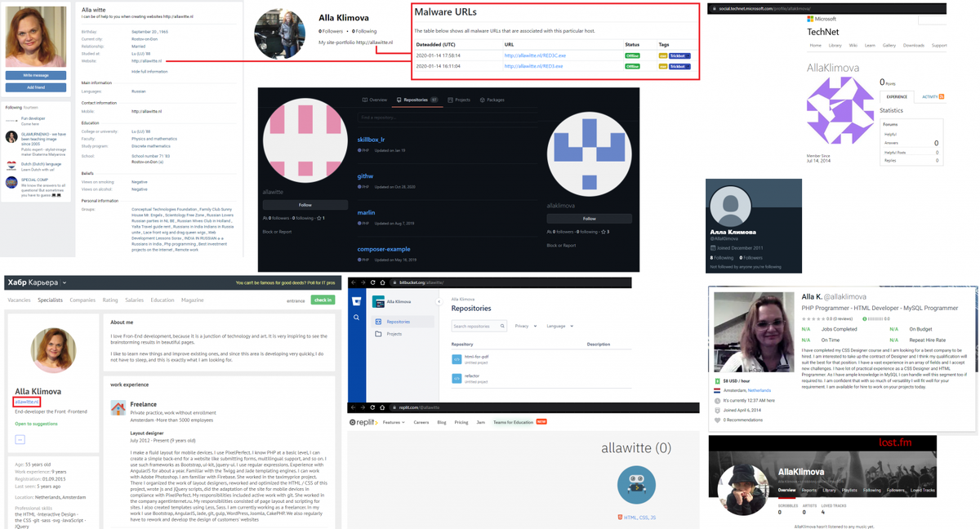980x529 pixels.
Task: Open the Хабр Карьера dropdown arrow
Action: click(x=65, y=283)
